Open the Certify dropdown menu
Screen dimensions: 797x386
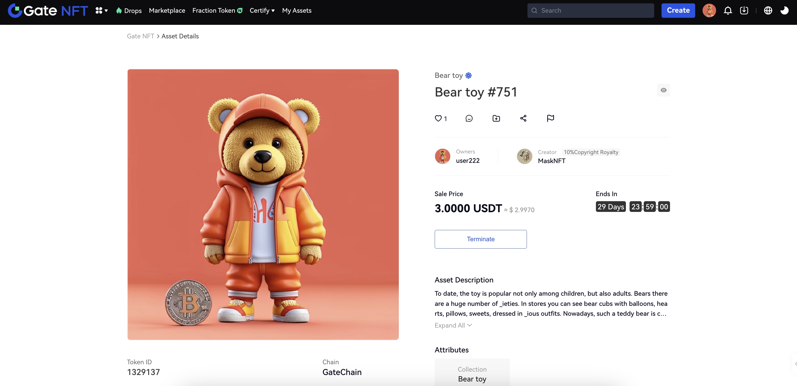click(x=262, y=10)
